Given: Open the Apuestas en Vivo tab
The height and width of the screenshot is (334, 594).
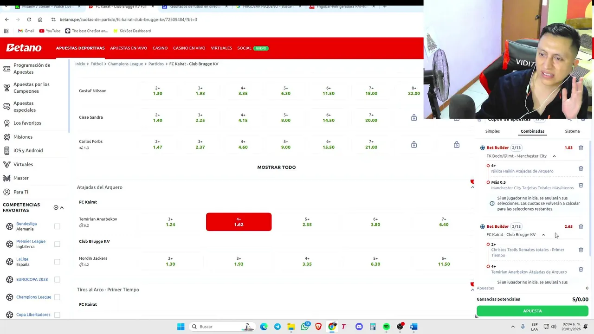Looking at the screenshot, I should click(x=129, y=48).
